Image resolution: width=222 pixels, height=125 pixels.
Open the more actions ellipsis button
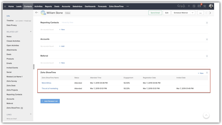(x=200, y=13)
